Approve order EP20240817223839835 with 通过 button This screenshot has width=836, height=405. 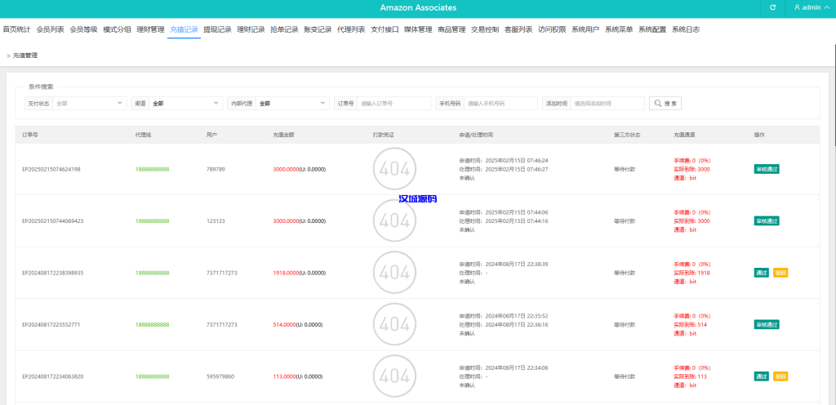pyautogui.click(x=761, y=273)
